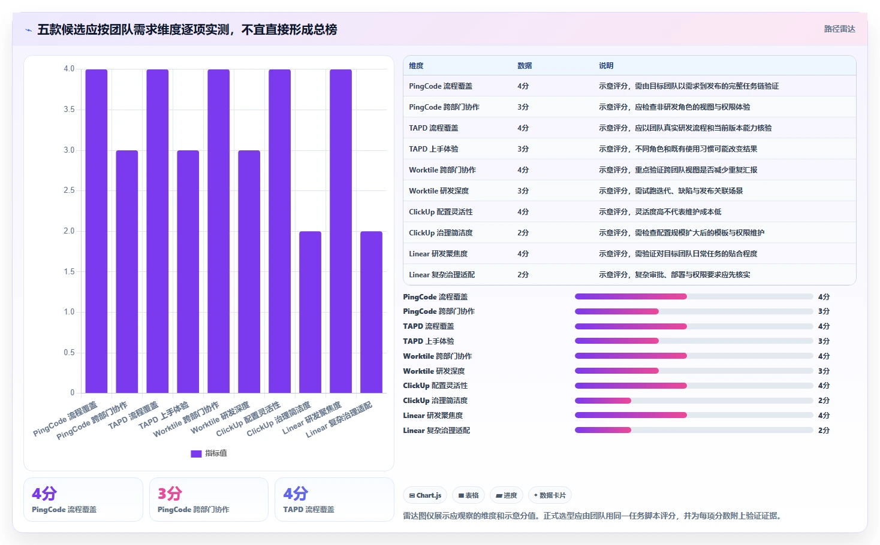Select the 表格 tag

468,495
